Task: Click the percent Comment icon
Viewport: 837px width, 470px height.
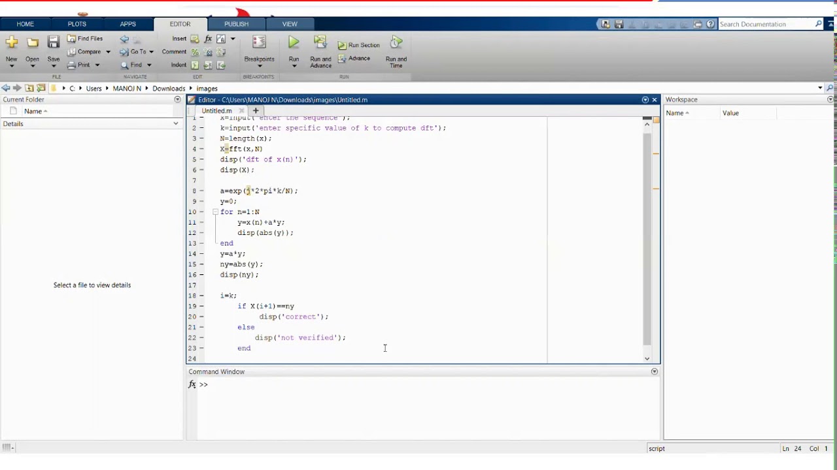Action: (195, 52)
